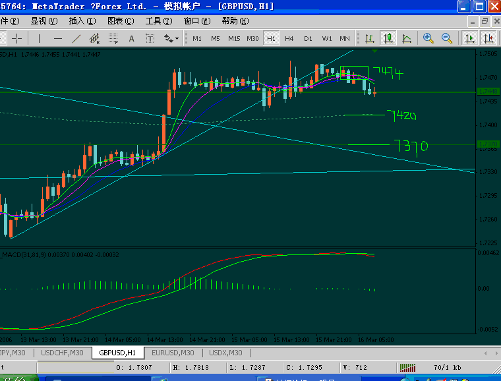501x381 pixels.
Task: Click the connection status bars icon
Action: [x=407, y=368]
